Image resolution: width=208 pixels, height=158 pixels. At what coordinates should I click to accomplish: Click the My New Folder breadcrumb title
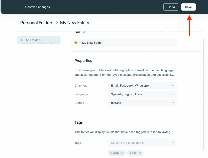[75, 23]
